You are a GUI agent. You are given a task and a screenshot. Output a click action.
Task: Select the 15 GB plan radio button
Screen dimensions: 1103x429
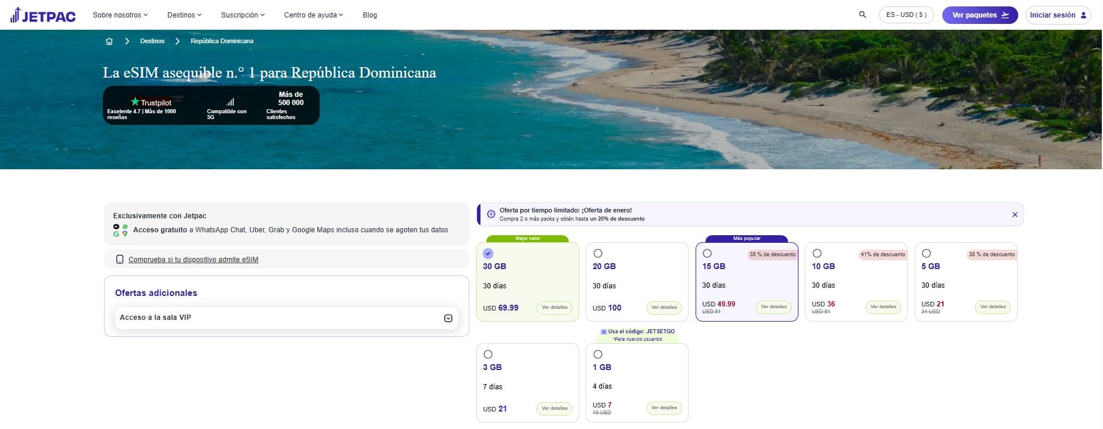click(x=707, y=253)
